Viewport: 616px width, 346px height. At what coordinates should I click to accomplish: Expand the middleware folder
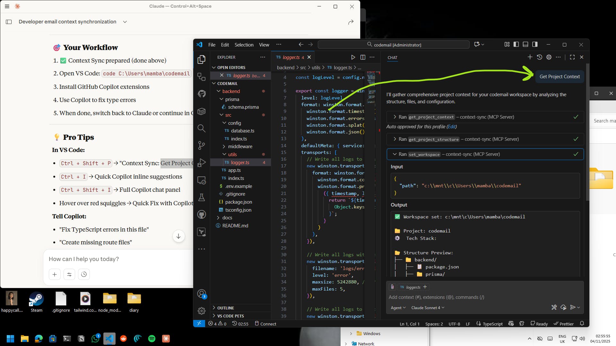tap(241, 147)
